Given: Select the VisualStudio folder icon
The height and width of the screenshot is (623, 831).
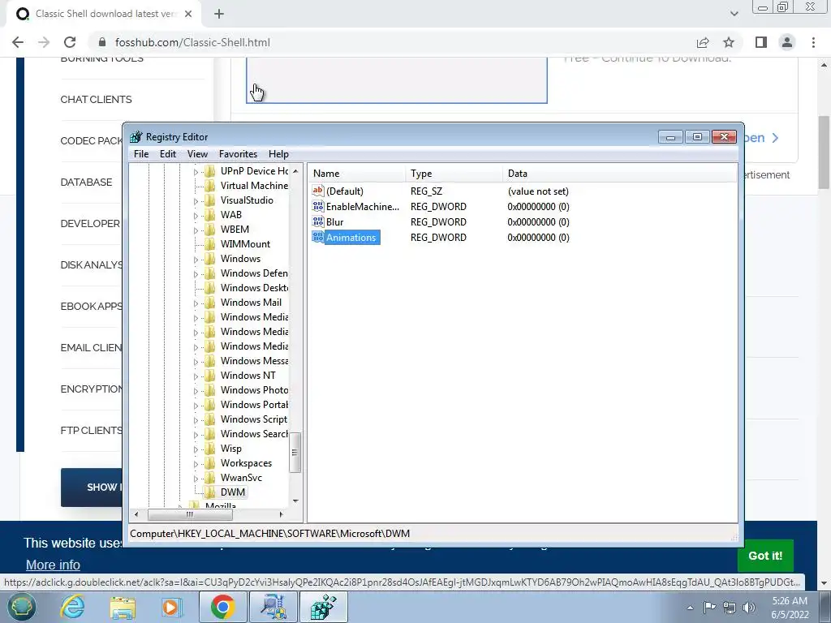Looking at the screenshot, I should point(210,200).
